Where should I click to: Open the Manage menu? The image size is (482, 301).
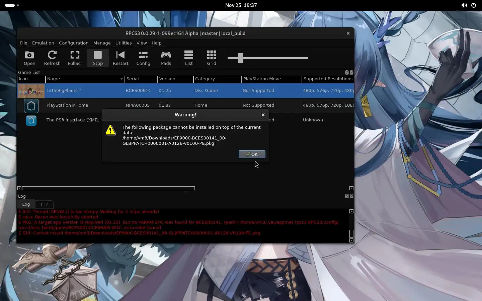(102, 43)
